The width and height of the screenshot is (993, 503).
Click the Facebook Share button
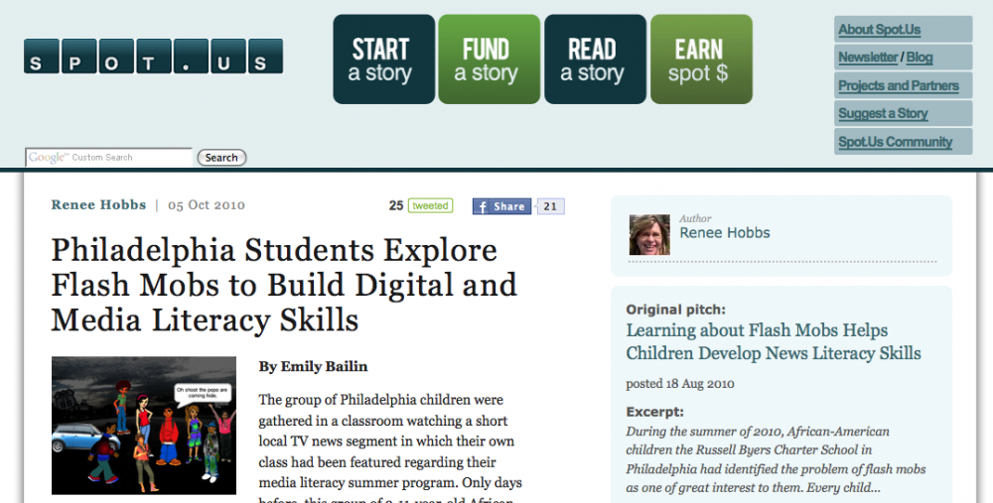pyautogui.click(x=502, y=206)
